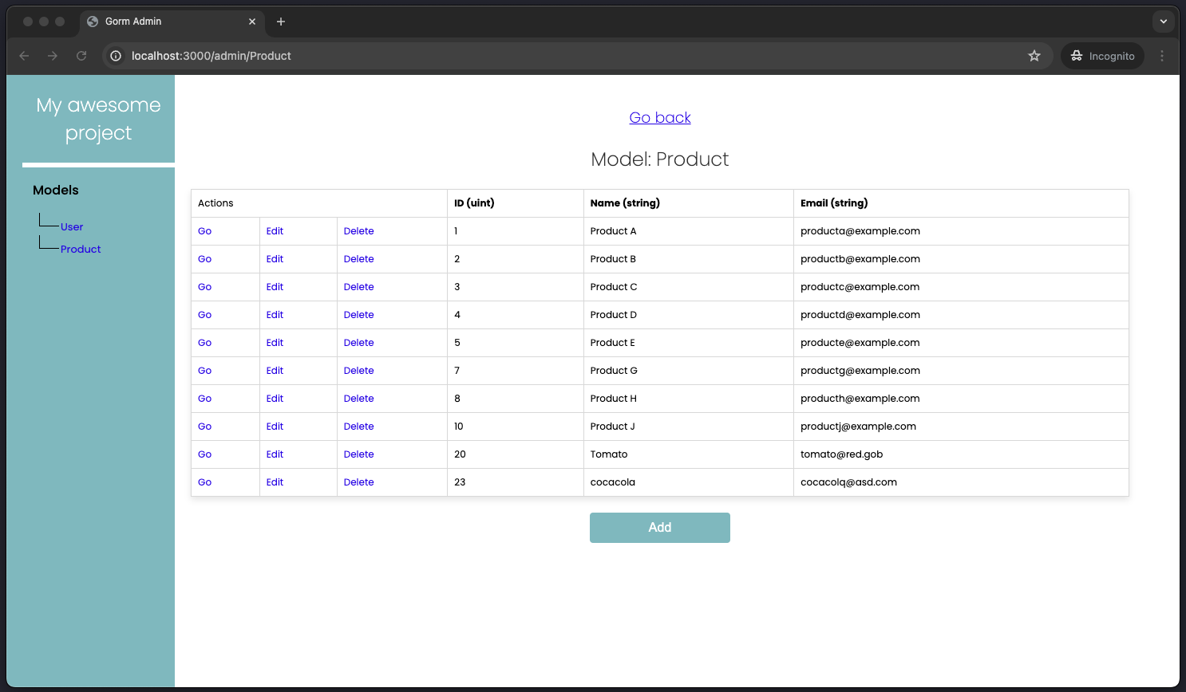This screenshot has width=1186, height=692.
Task: Click Go for Product H row
Action: [205, 399]
